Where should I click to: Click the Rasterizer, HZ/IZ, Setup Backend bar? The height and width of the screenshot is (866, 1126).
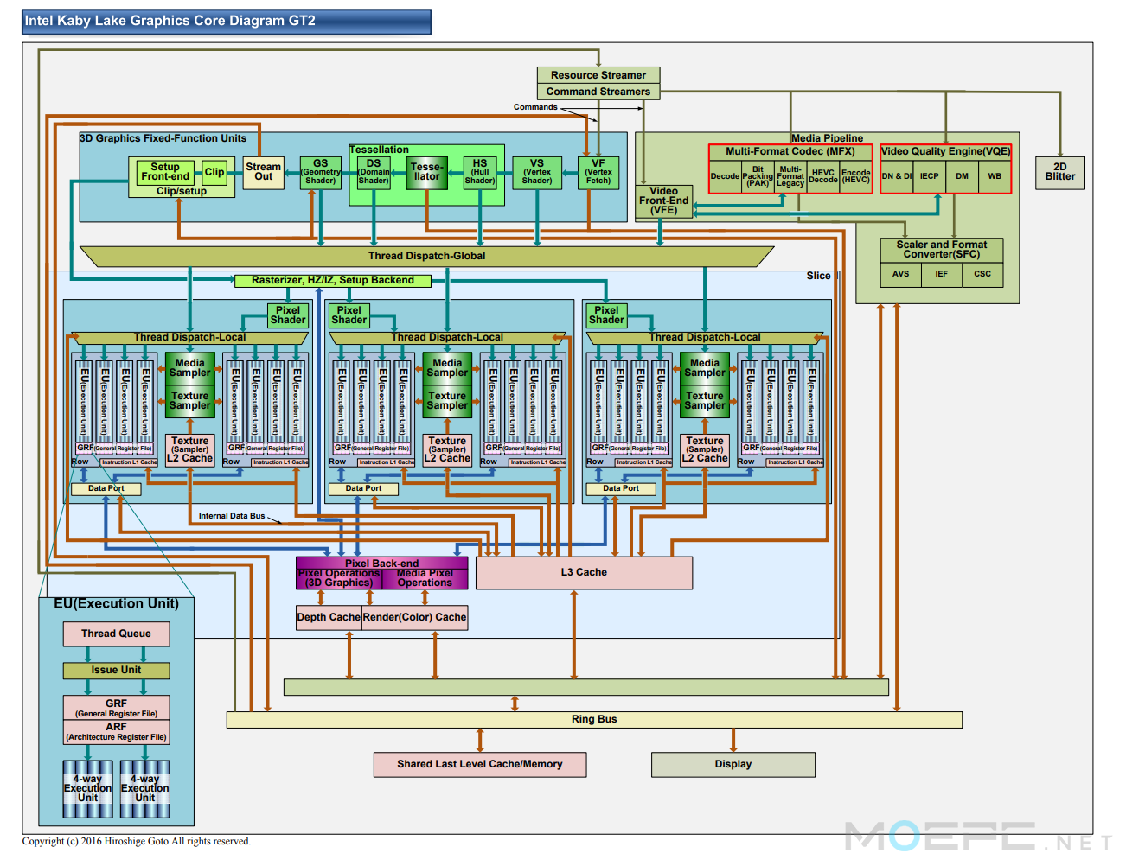pyautogui.click(x=333, y=280)
